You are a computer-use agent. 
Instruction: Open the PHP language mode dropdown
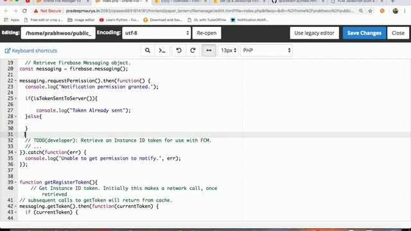tap(267, 50)
